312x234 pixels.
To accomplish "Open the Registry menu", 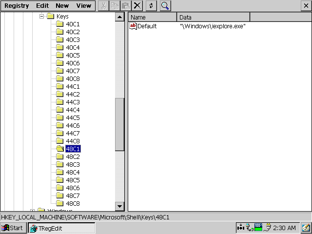I will (17, 6).
